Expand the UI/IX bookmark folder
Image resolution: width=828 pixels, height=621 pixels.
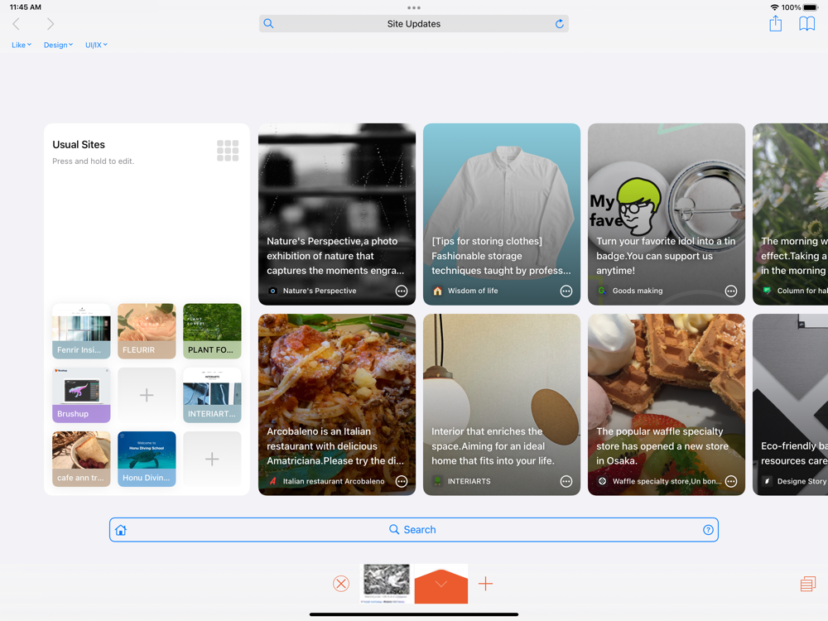point(96,45)
